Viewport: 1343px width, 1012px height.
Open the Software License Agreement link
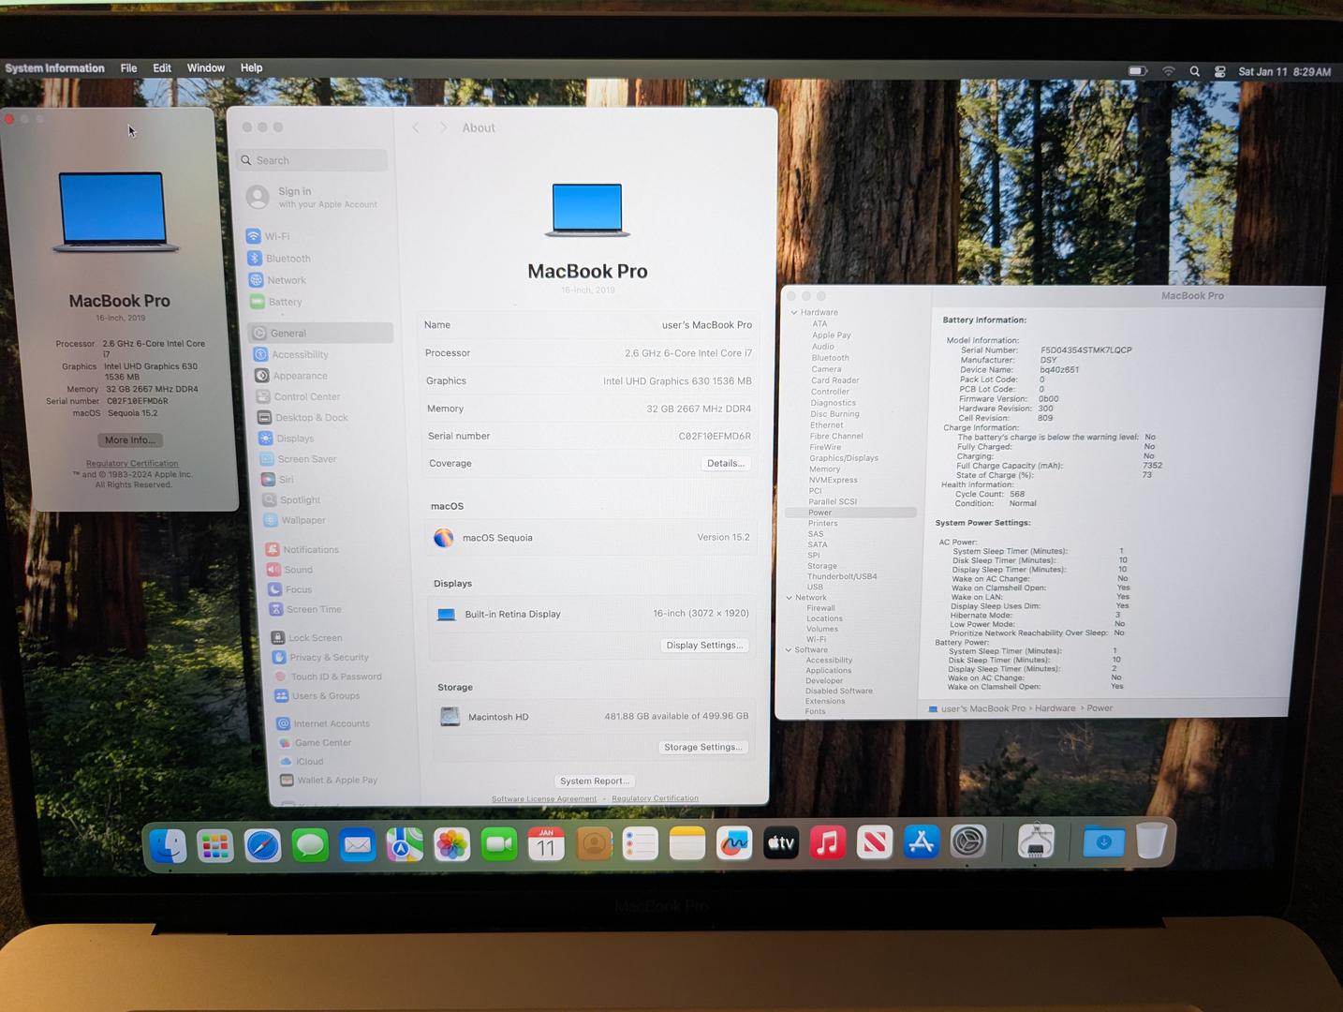(x=544, y=799)
